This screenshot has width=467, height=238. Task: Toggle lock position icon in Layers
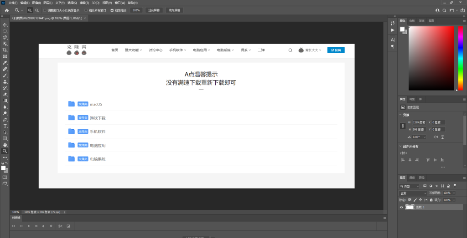click(420, 200)
